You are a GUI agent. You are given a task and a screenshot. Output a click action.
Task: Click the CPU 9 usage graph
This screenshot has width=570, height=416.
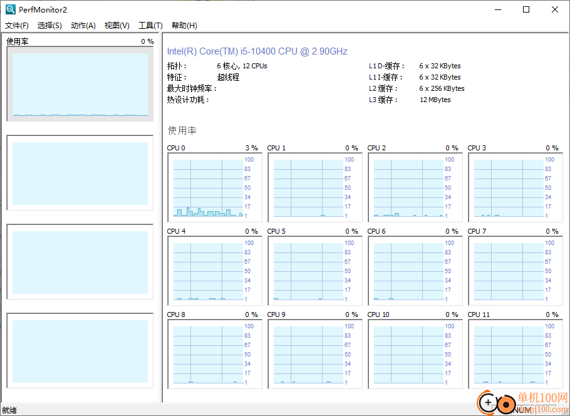pyautogui.click(x=315, y=354)
